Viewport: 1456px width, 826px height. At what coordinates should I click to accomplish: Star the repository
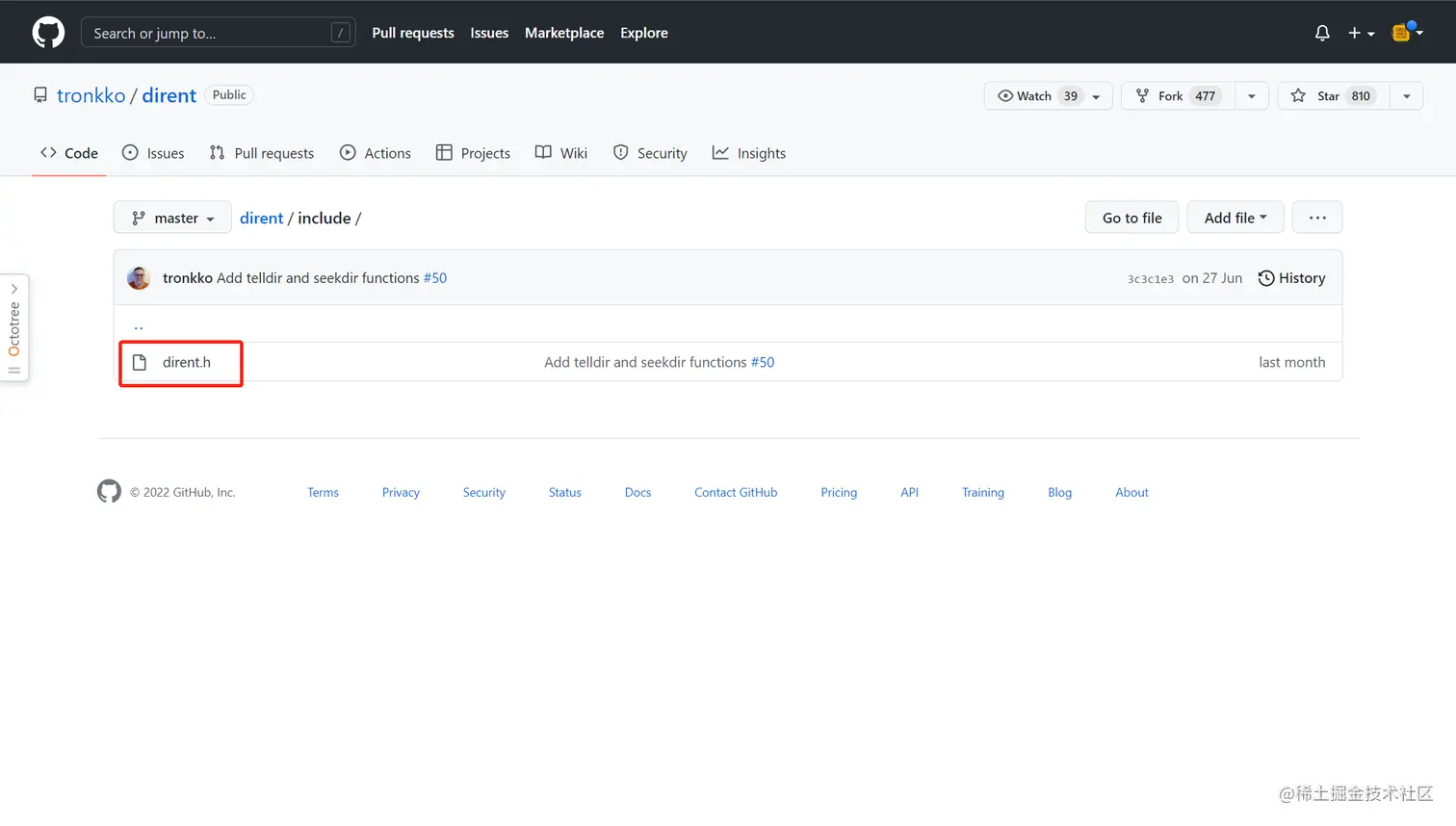[1334, 95]
